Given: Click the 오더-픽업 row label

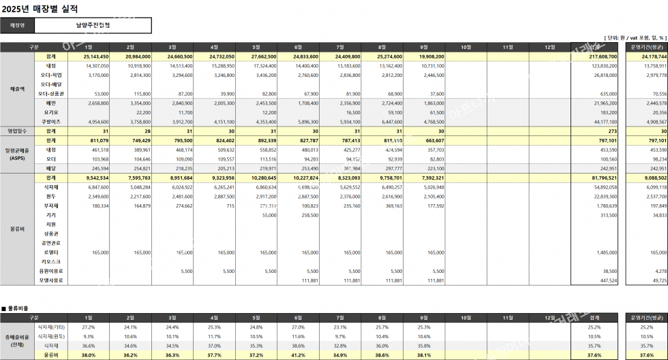Looking at the screenshot, I should (x=51, y=75).
